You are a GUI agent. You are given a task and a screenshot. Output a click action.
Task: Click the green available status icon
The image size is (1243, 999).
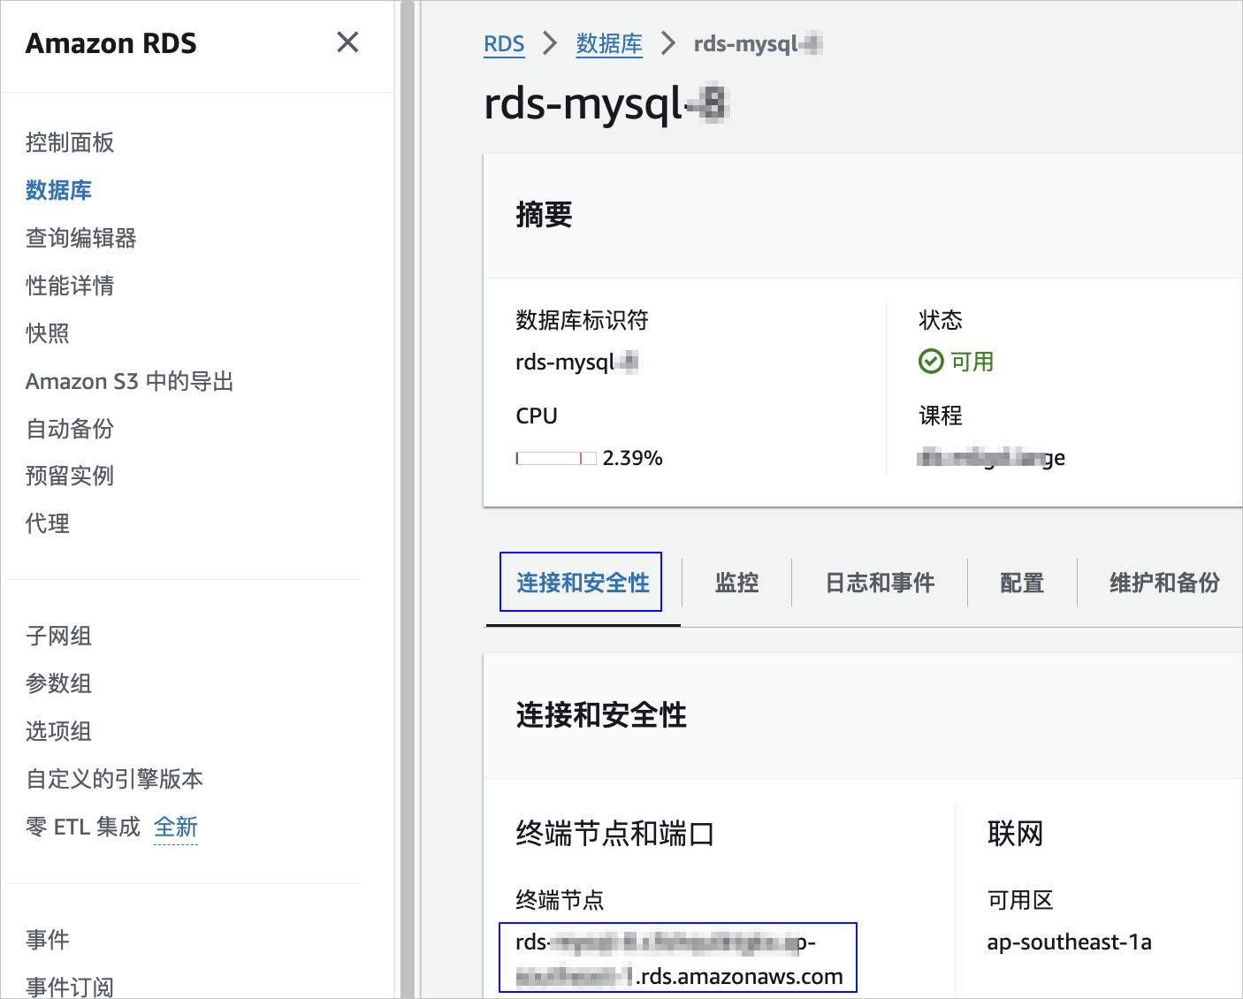coord(931,362)
